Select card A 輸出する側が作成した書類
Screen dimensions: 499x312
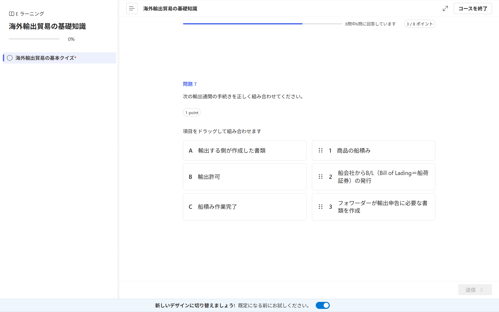click(x=245, y=151)
